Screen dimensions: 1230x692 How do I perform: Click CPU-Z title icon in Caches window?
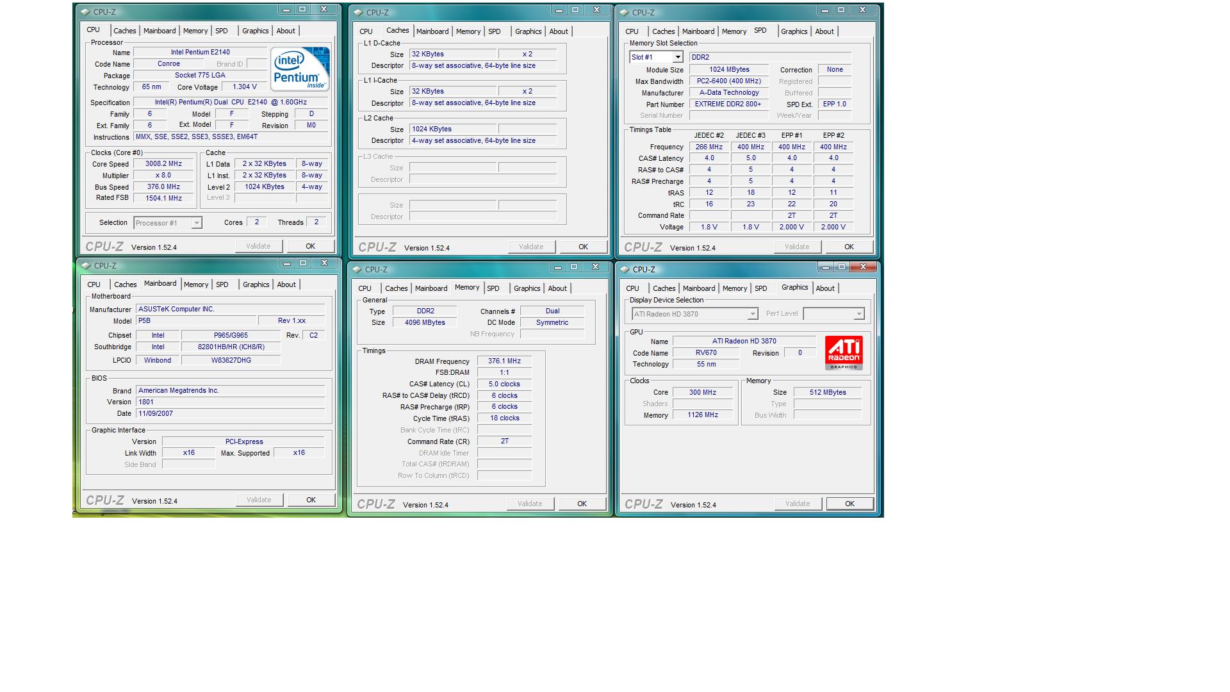pyautogui.click(x=358, y=12)
